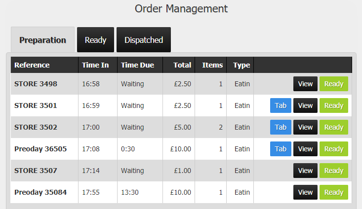Mark STORE 3507 as Ready
Screen dimensions: 362x209
334,170
